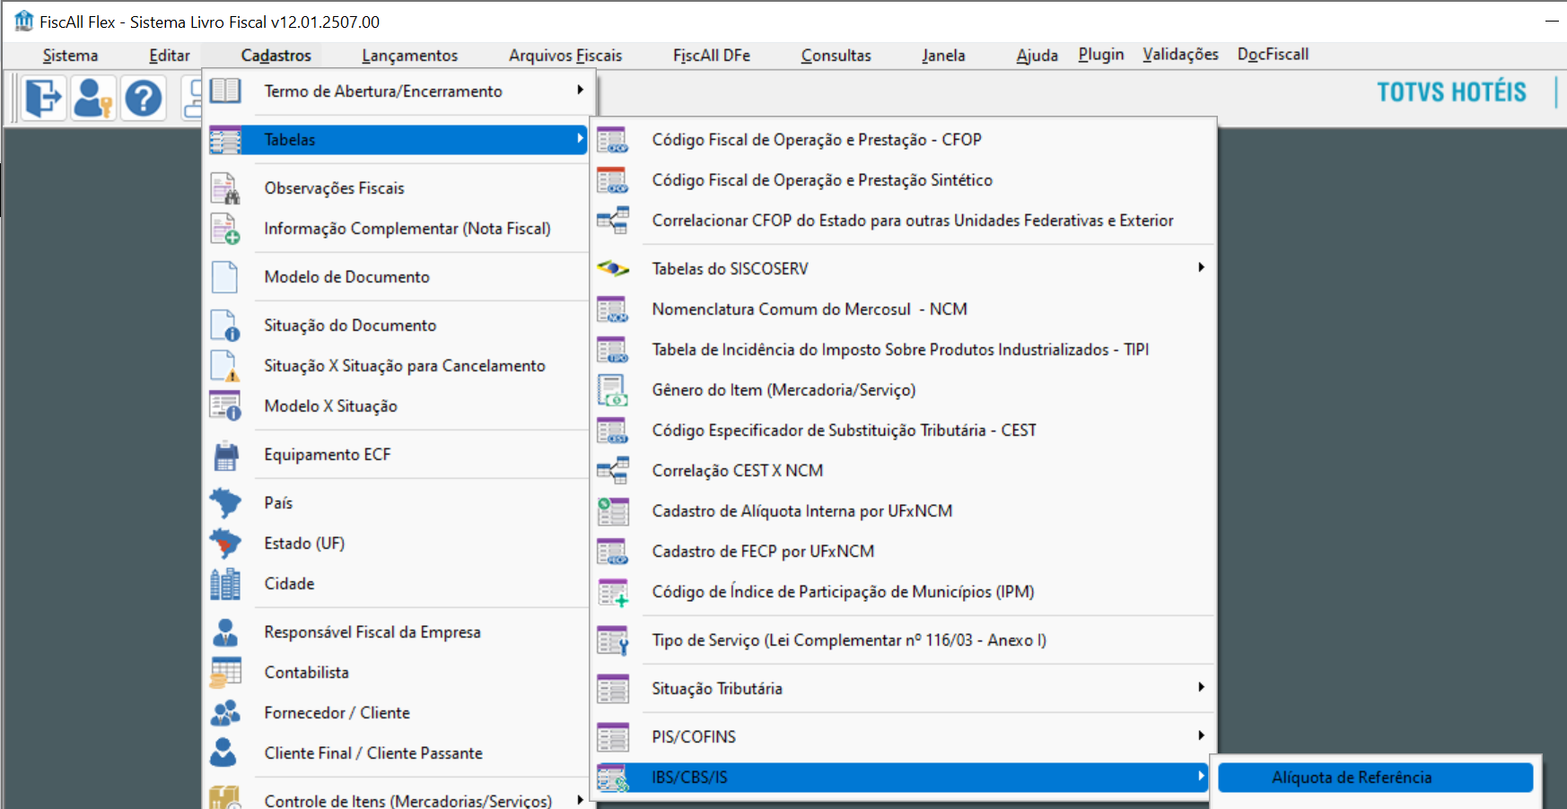Click the user with key toolbar icon
This screenshot has height=809, width=1567.
tap(92, 98)
